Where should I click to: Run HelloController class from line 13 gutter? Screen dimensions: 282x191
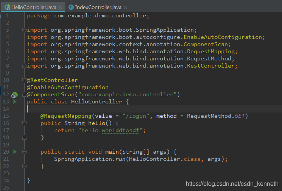pos(15,102)
